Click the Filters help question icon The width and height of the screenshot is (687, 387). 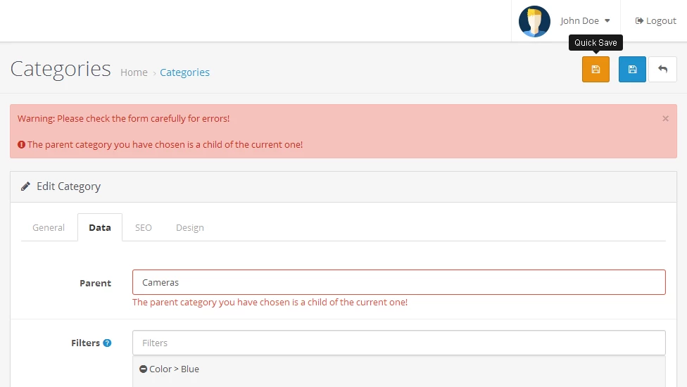pos(107,343)
